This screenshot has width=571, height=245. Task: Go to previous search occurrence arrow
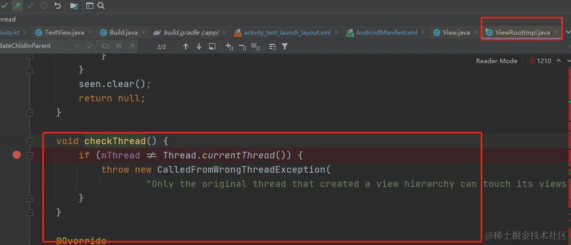[186, 46]
